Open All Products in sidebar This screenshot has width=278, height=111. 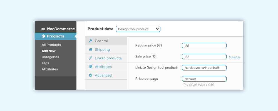pyautogui.click(x=51, y=45)
